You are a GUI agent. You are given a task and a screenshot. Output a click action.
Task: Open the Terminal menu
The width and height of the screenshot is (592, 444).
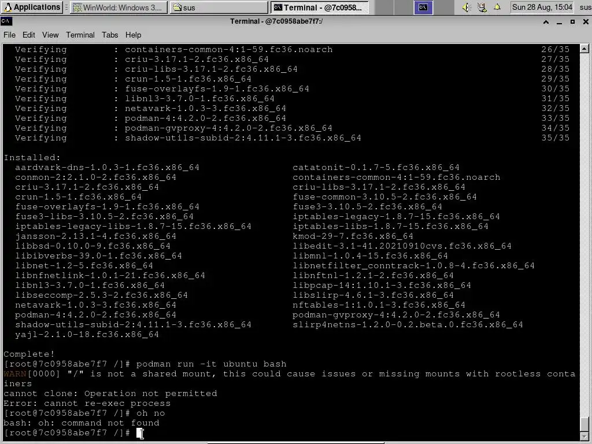click(x=80, y=35)
